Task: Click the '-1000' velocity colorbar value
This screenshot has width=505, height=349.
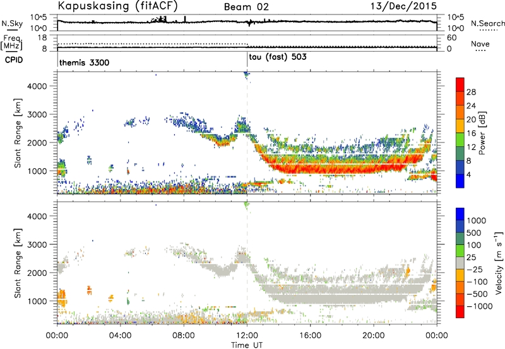Action: click(480, 306)
